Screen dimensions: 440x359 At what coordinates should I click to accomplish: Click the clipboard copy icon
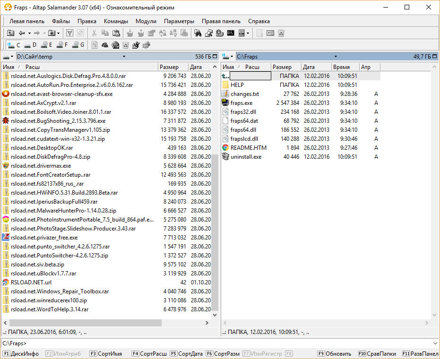pyautogui.click(x=105, y=33)
